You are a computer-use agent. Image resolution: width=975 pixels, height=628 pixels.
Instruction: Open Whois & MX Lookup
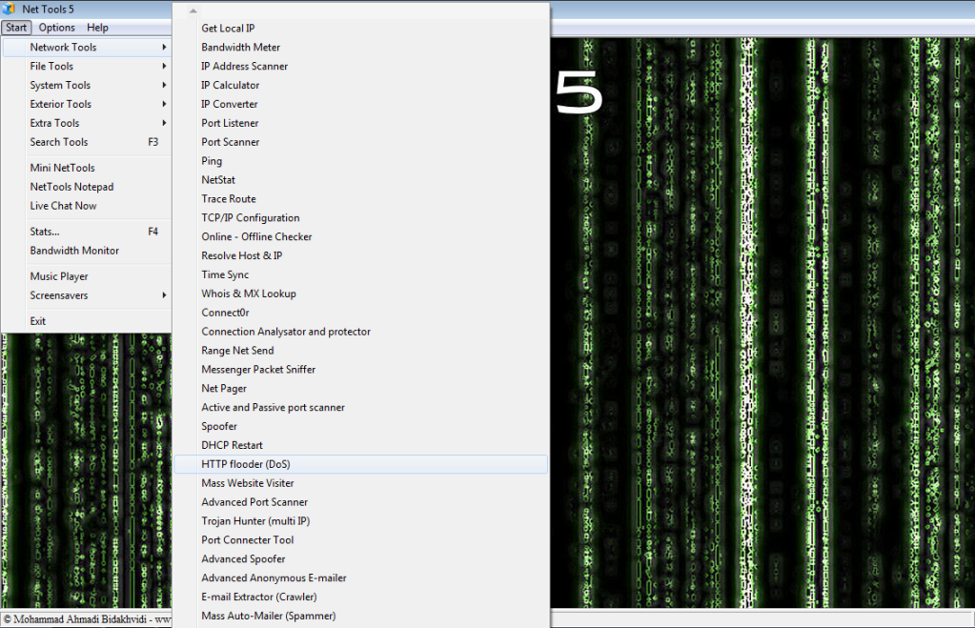[x=360, y=294]
